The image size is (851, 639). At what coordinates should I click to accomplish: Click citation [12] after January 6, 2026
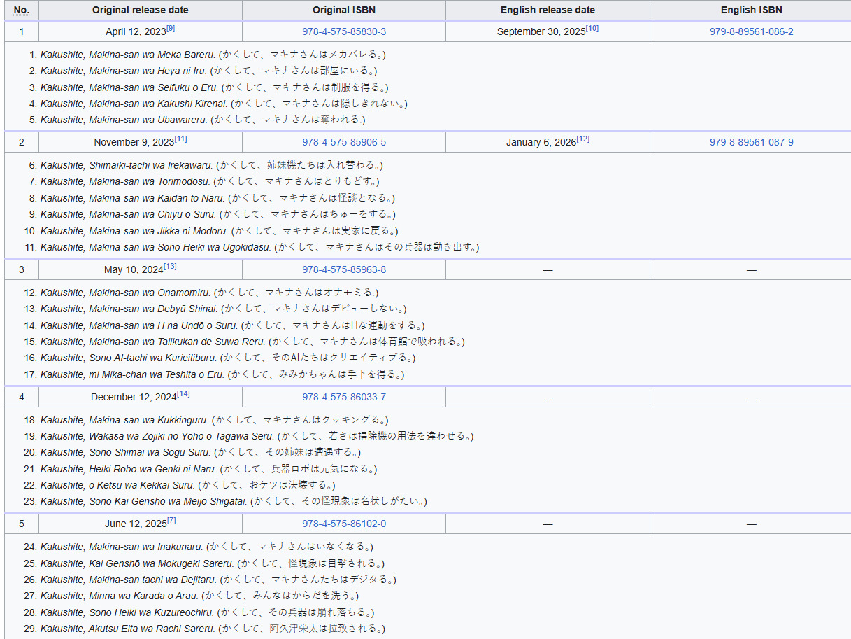pos(583,139)
